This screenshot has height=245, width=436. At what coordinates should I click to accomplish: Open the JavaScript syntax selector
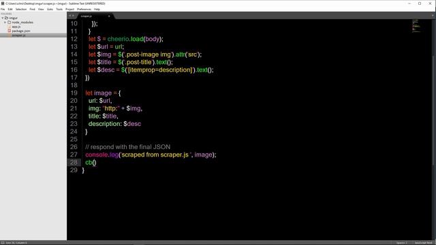(423, 243)
